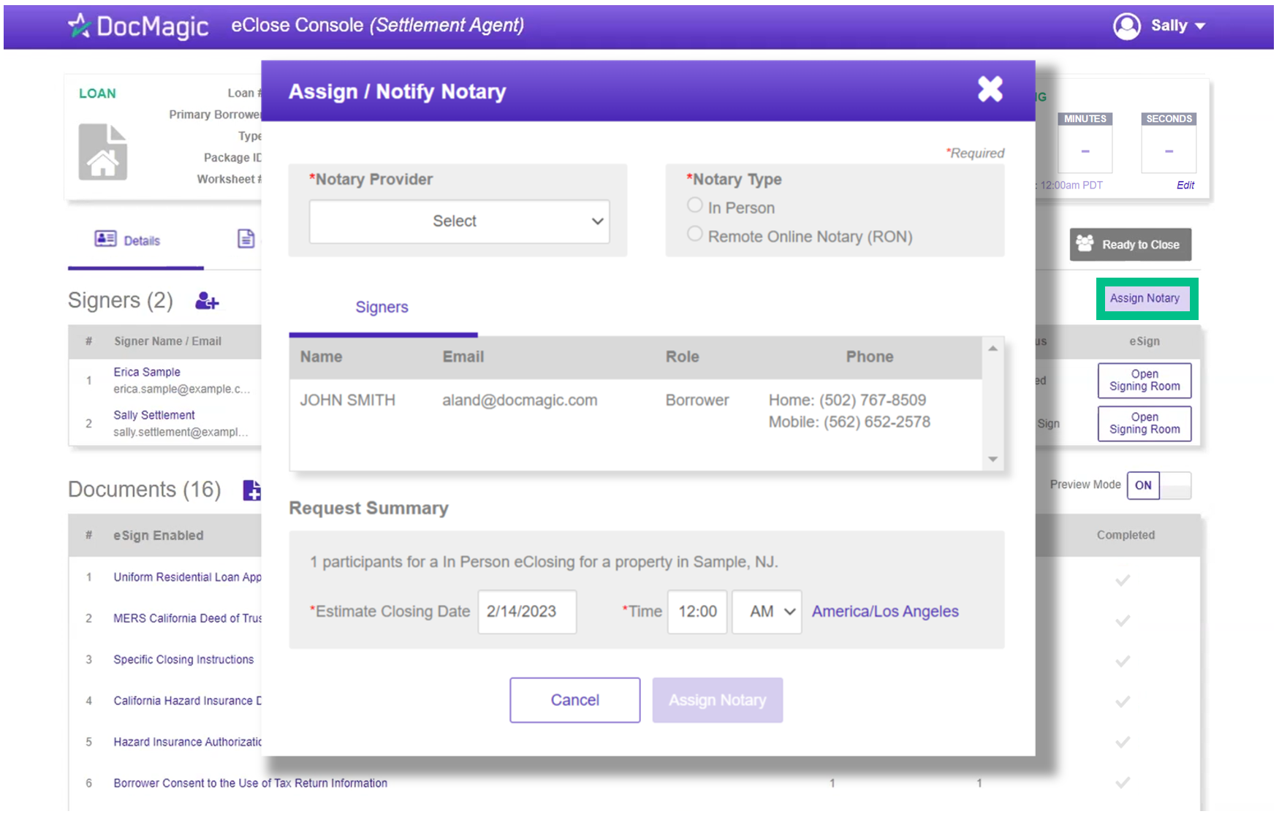Switch to the Signers tab in dialog

(x=382, y=308)
